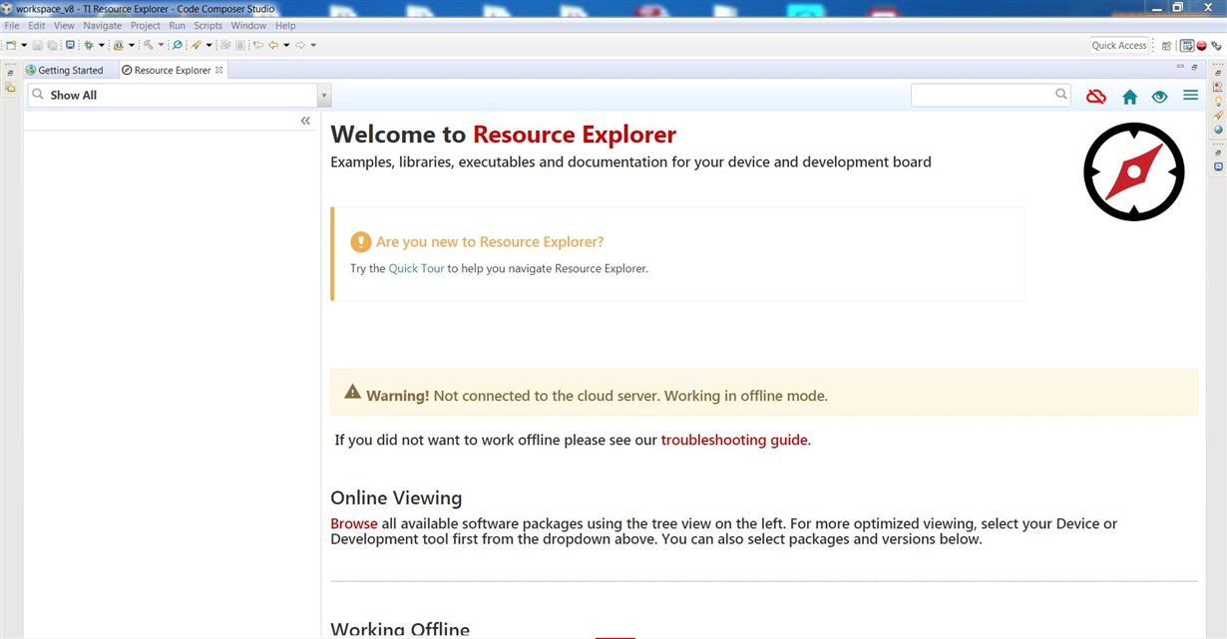
Task: Open the File menu
Action: click(12, 26)
